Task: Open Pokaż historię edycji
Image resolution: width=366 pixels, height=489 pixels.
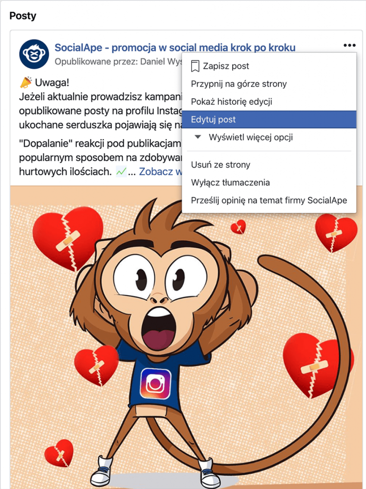Action: click(x=269, y=102)
